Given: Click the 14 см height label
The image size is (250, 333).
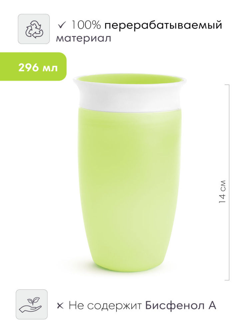Looking at the screenshot, I should pos(222,192).
